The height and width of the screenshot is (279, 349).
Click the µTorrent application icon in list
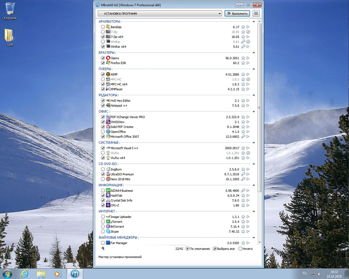click(108, 221)
